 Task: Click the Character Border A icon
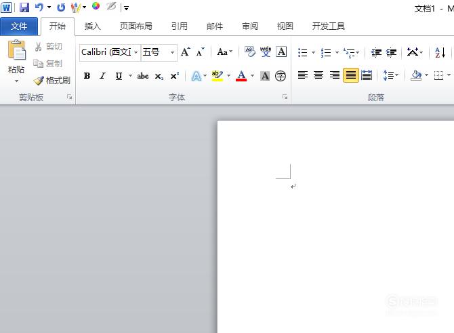point(281,52)
